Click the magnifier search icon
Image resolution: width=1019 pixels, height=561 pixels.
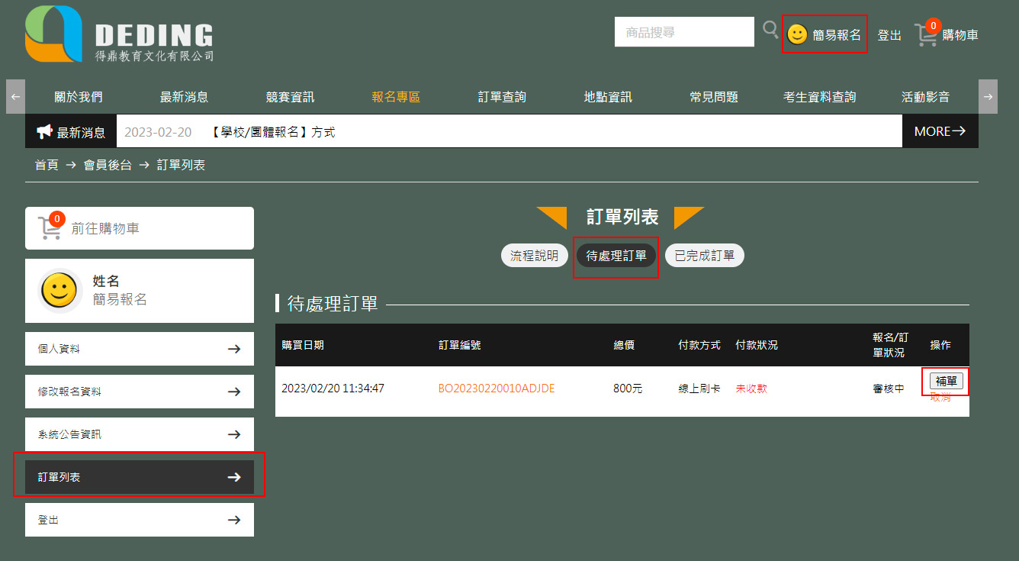click(770, 31)
